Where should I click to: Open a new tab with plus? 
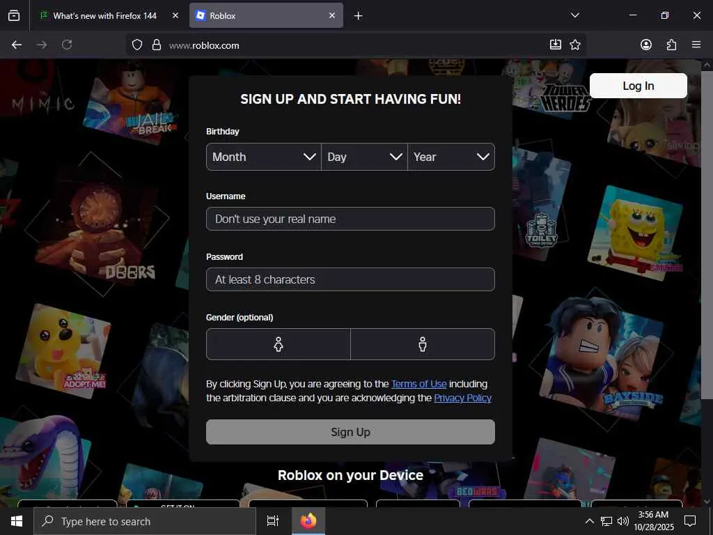click(x=359, y=16)
